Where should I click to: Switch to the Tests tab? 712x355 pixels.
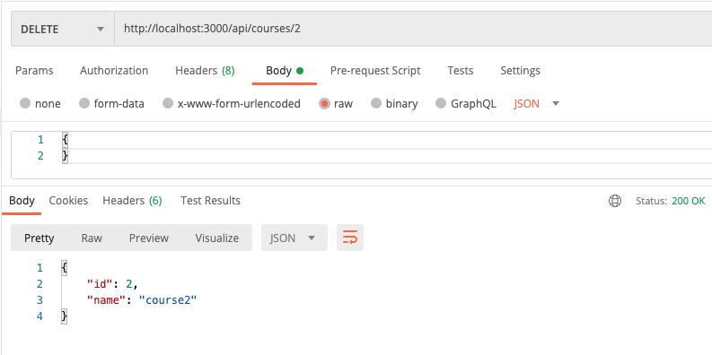point(460,71)
